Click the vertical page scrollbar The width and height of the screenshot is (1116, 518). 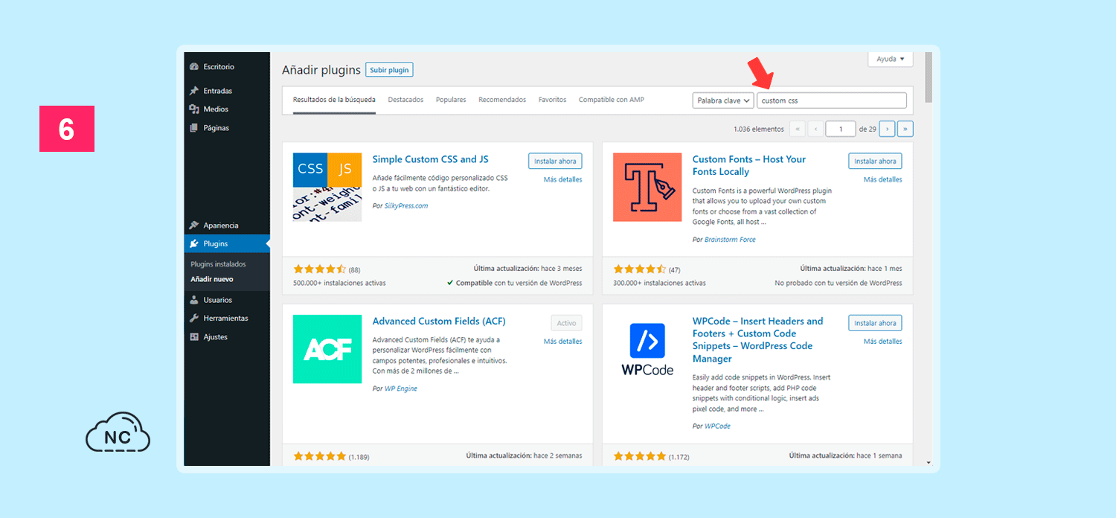(x=929, y=77)
